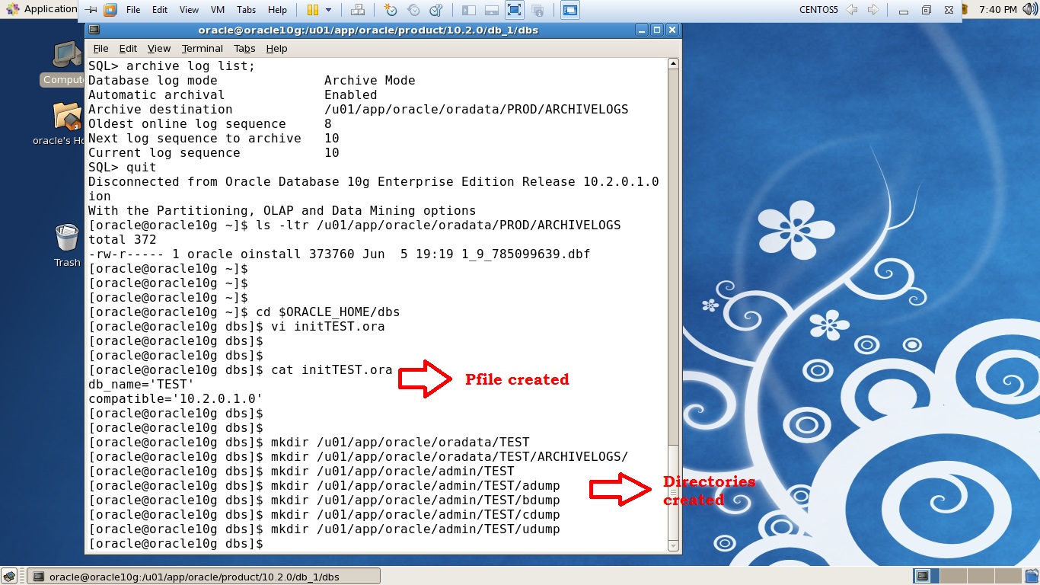This screenshot has height=585, width=1040.
Task: Click the terminal scrollbar thumb
Action: [x=673, y=491]
